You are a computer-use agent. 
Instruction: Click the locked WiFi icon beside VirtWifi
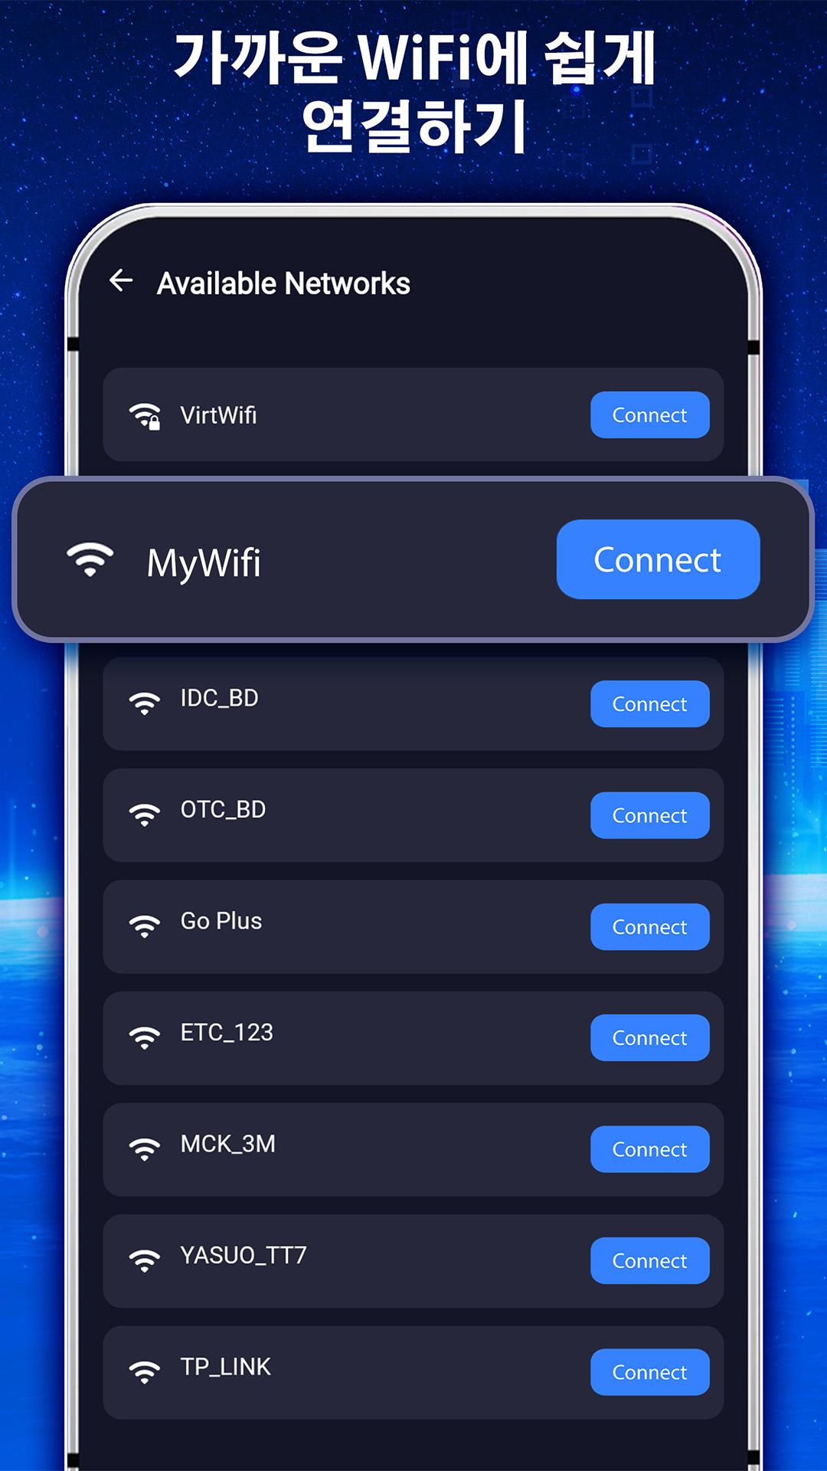tap(145, 416)
